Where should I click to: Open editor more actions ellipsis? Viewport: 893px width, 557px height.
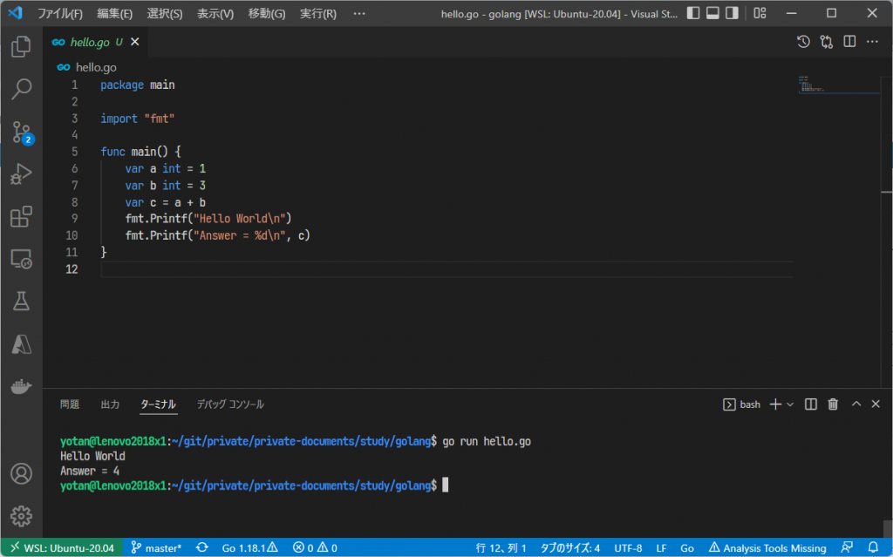872,42
